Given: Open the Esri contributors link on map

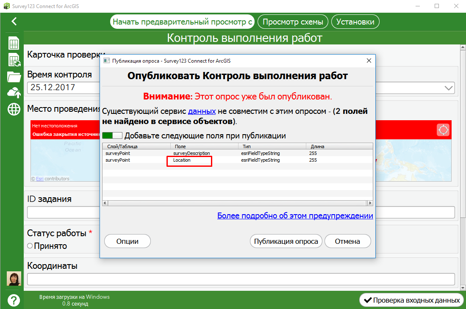Looking at the screenshot, I should [40, 179].
